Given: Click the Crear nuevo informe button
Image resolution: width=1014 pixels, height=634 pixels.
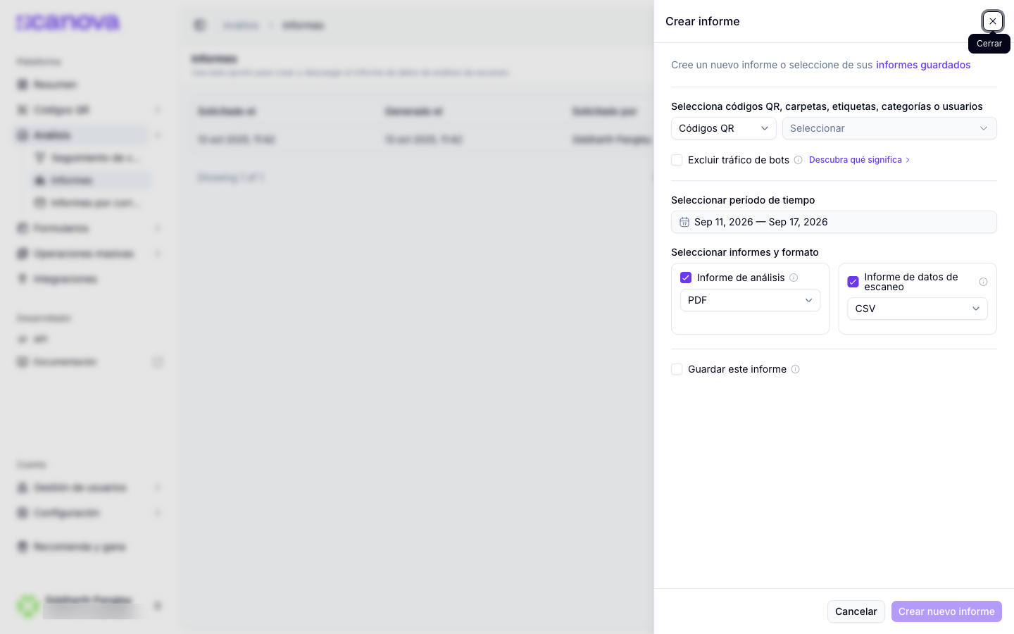Looking at the screenshot, I should click(946, 611).
